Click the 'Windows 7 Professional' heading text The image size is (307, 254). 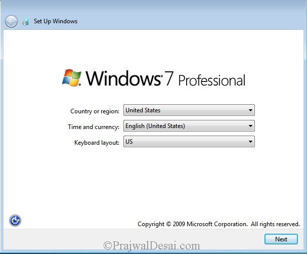165,78
